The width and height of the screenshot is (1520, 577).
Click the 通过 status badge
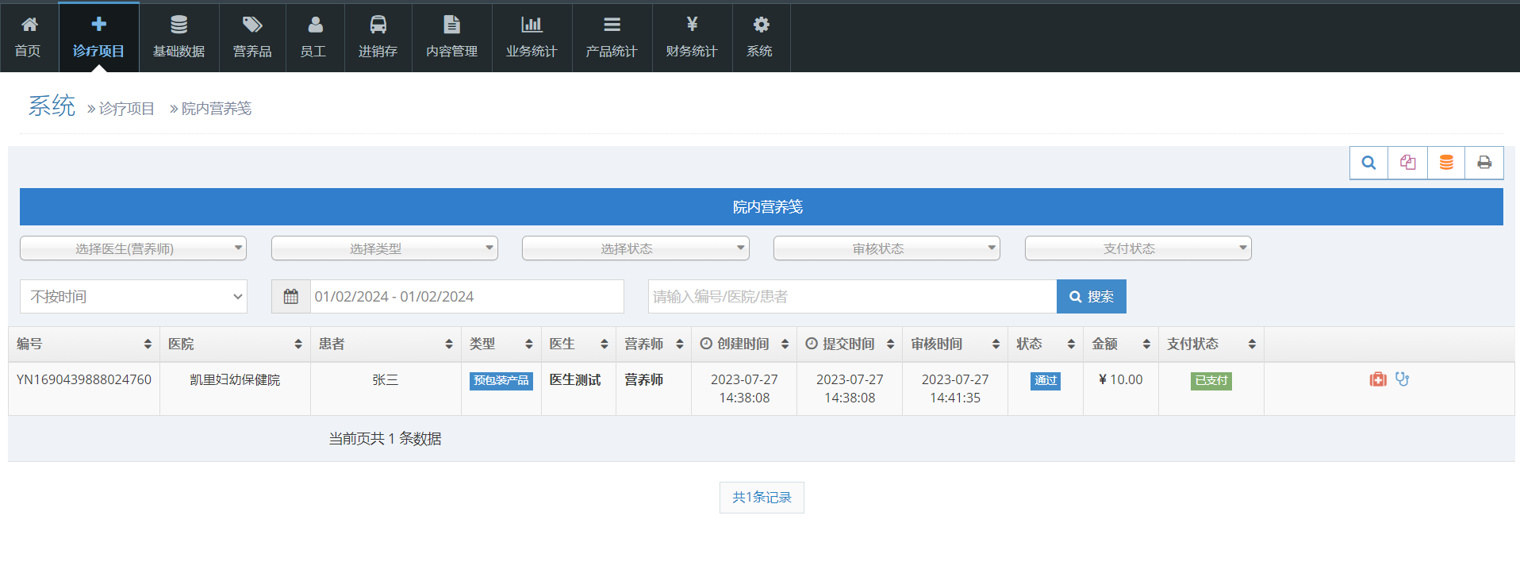point(1046,381)
